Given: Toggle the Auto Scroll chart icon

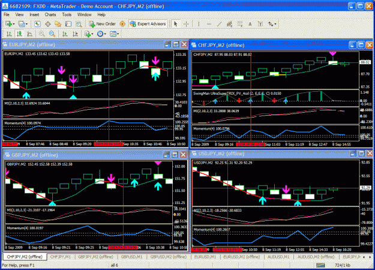Looking at the screenshot, I should coord(65,34).
